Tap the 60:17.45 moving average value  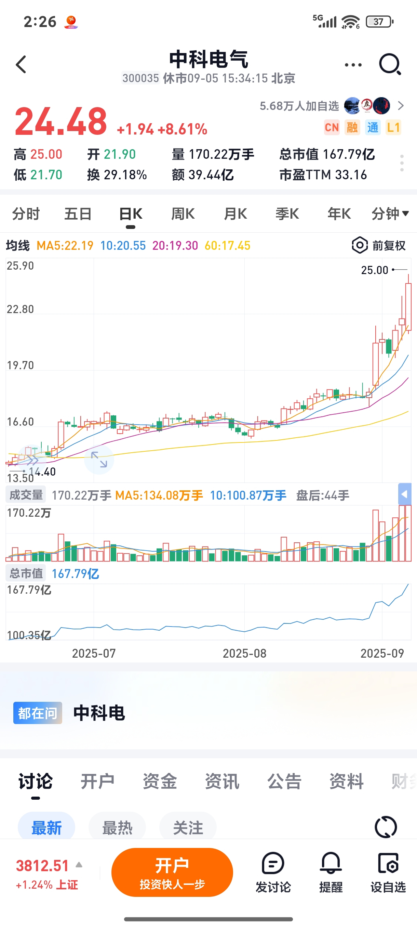pos(227,246)
